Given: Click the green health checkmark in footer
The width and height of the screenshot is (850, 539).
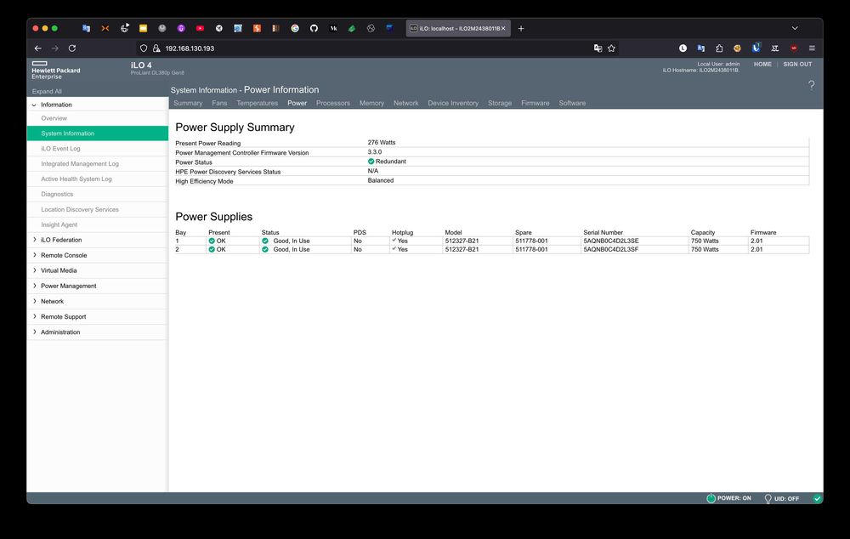Looking at the screenshot, I should pyautogui.click(x=817, y=498).
